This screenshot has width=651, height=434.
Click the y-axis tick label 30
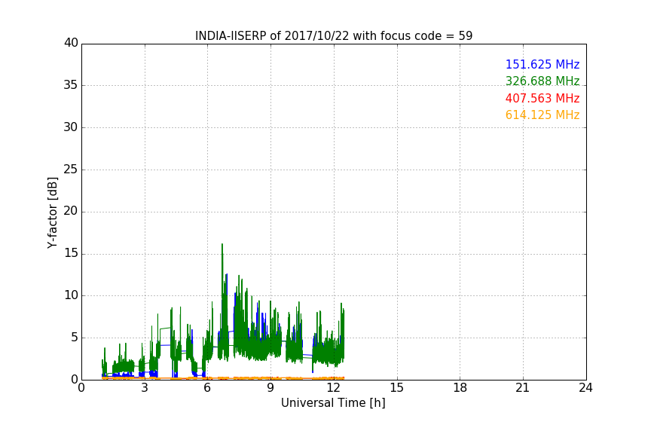[x=71, y=127]
